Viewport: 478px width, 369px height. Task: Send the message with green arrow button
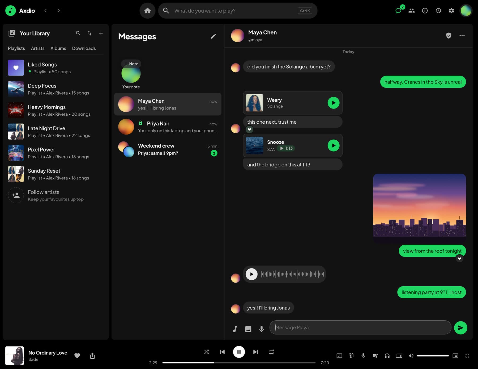(x=461, y=328)
